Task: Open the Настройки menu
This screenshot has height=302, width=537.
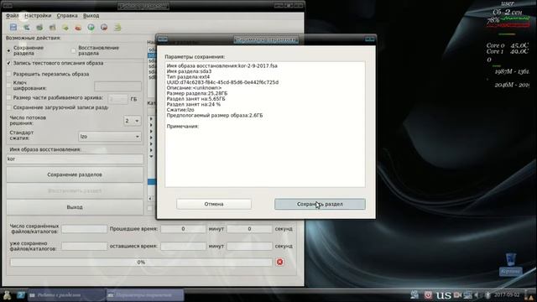Action: (x=38, y=16)
